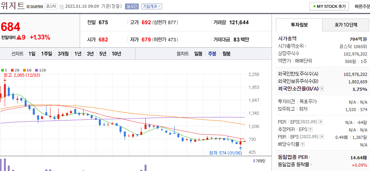Click the PBR value 0.49배

coord(341,137)
